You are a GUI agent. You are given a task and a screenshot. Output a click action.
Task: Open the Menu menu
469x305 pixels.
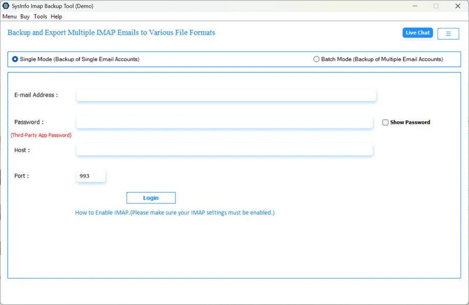pyautogui.click(x=9, y=16)
